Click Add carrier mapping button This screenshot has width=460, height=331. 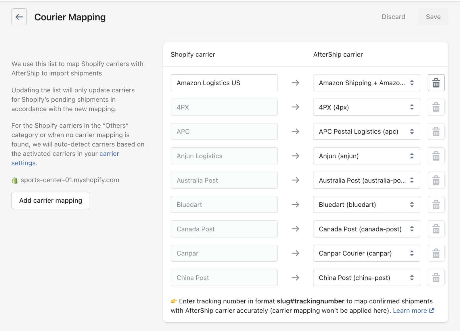pos(51,201)
